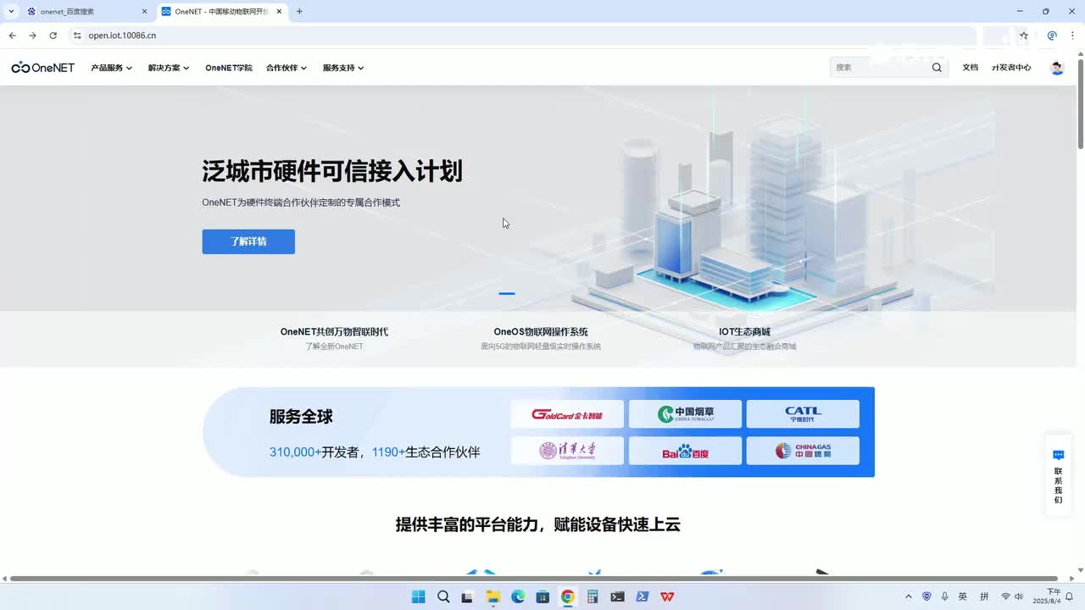Viewport: 1085px width, 610px height.
Task: Open a new browser tab
Action: click(299, 11)
